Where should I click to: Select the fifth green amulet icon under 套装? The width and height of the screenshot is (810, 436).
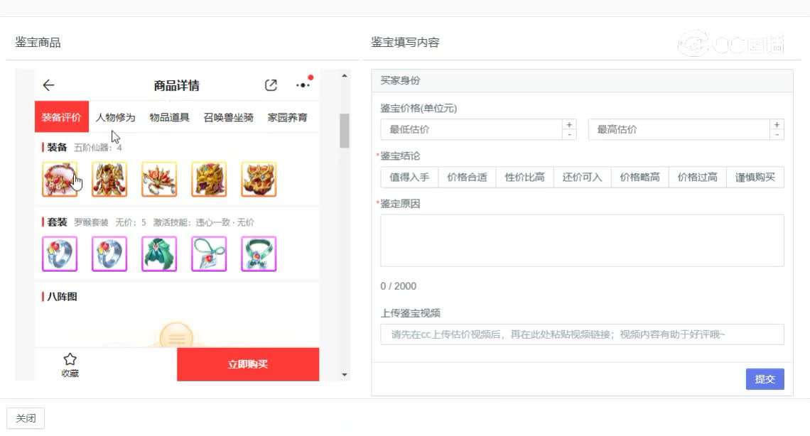(x=259, y=254)
